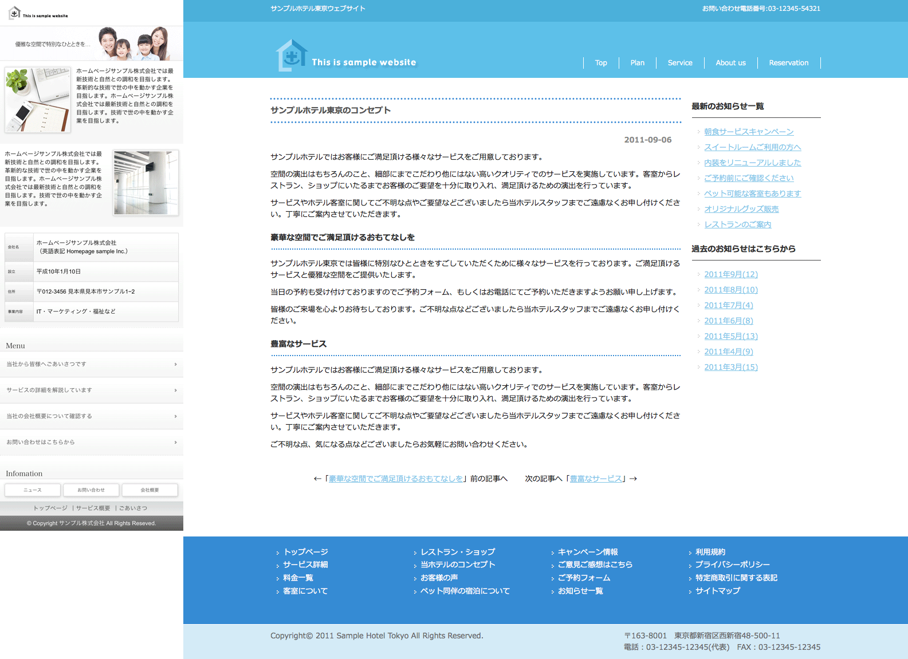Click footer link プライバシーポリシー
This screenshot has width=908, height=659.
[732, 565]
